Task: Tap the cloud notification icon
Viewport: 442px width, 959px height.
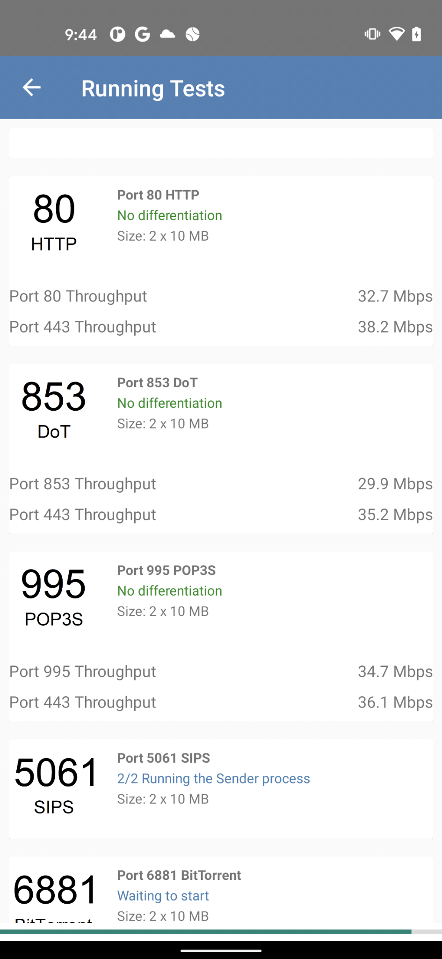Action: click(167, 34)
